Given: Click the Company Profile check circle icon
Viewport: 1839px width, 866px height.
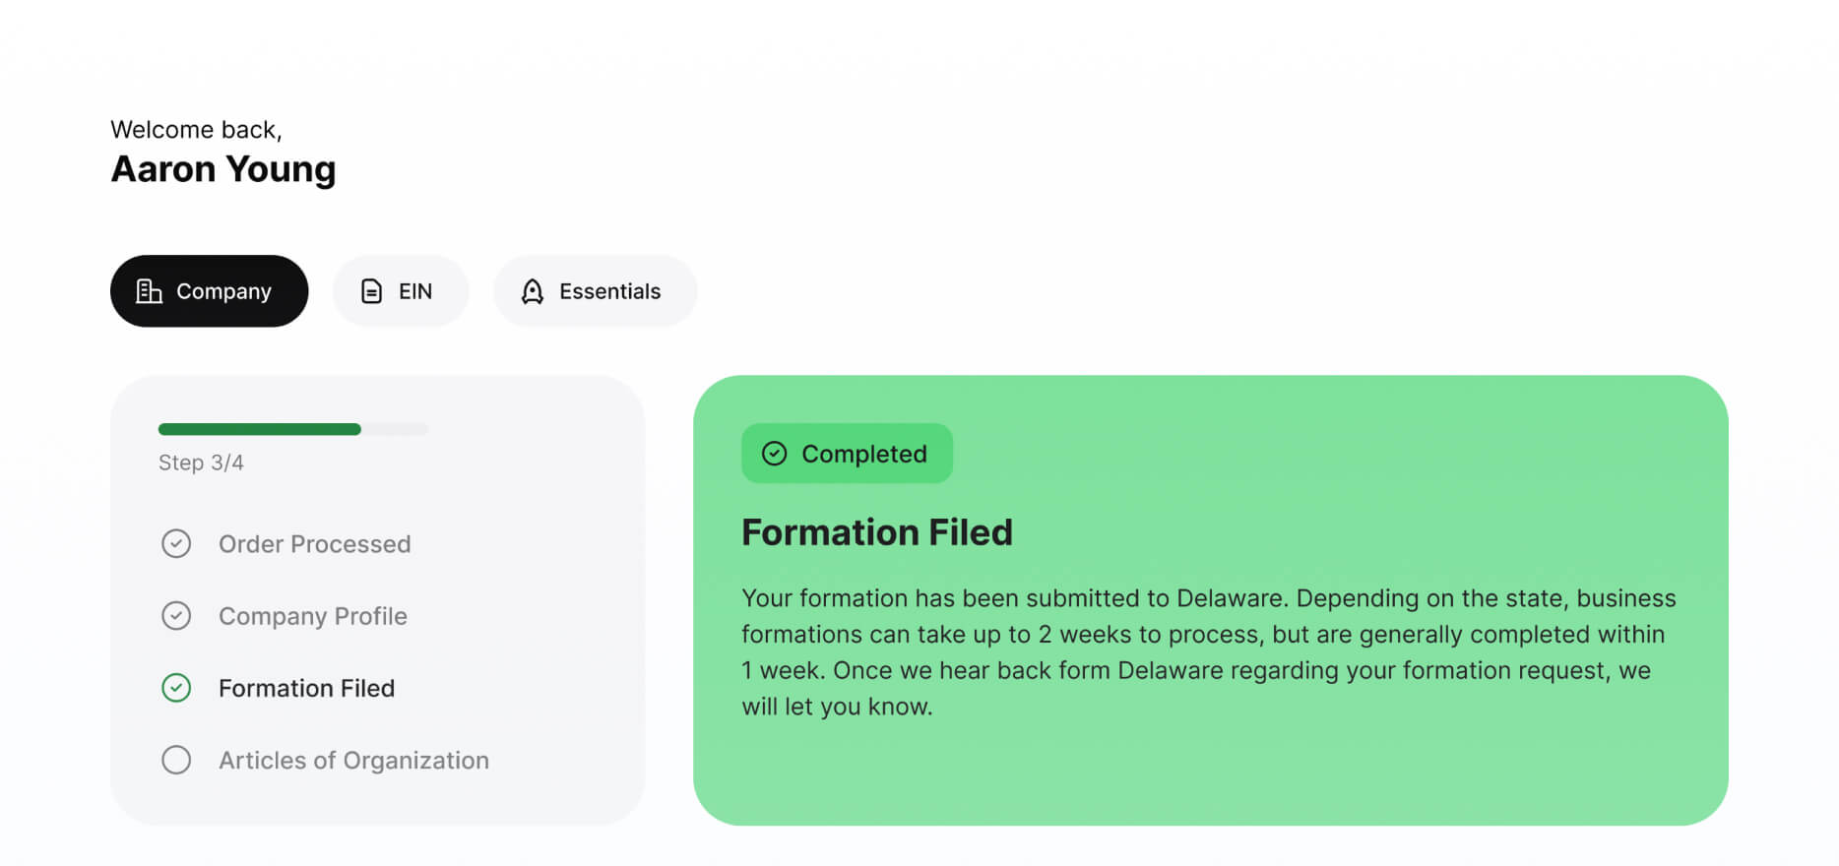Looking at the screenshot, I should coord(176,615).
